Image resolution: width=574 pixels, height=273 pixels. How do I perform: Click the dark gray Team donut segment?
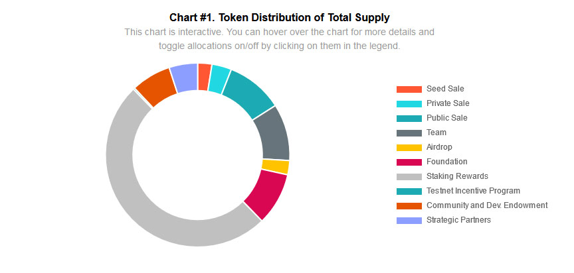(273, 133)
